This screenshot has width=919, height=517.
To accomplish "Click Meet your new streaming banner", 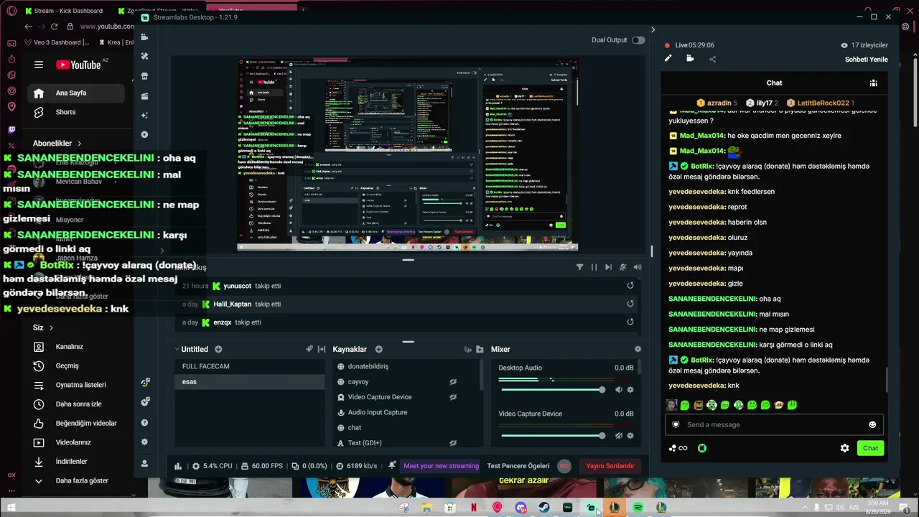I will coord(441,466).
